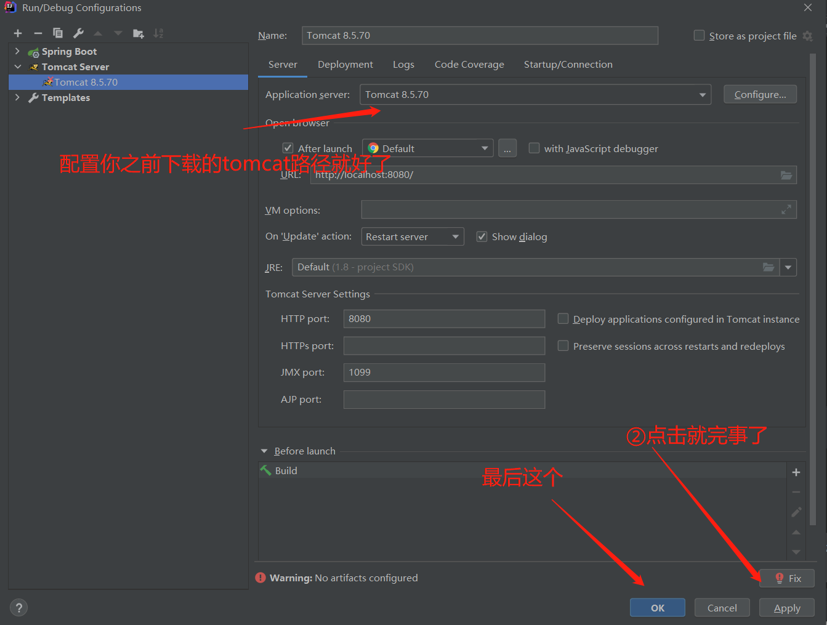Click the Copy Configuration icon

pos(57,33)
